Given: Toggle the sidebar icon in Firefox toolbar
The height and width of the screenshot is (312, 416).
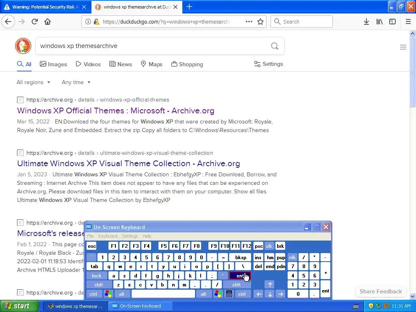Looking at the screenshot, I should tap(392, 22).
